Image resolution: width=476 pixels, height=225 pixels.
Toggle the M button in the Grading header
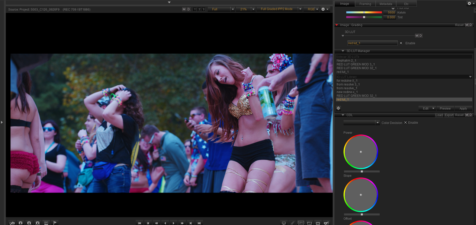coord(467,25)
